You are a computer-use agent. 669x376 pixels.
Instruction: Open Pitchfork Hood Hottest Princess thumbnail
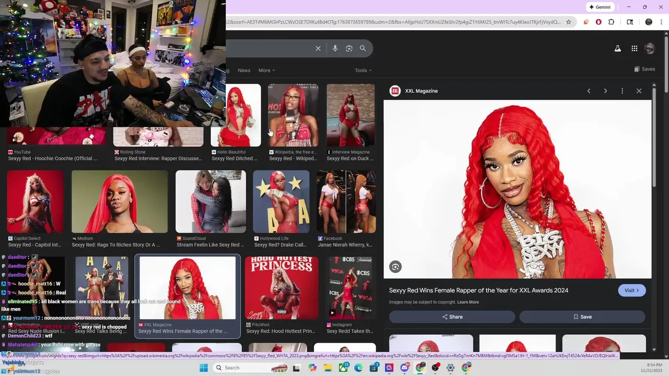coord(282,288)
